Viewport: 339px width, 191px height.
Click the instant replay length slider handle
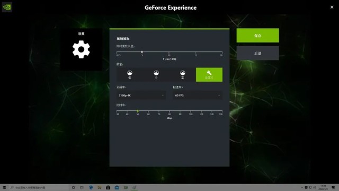click(142, 52)
